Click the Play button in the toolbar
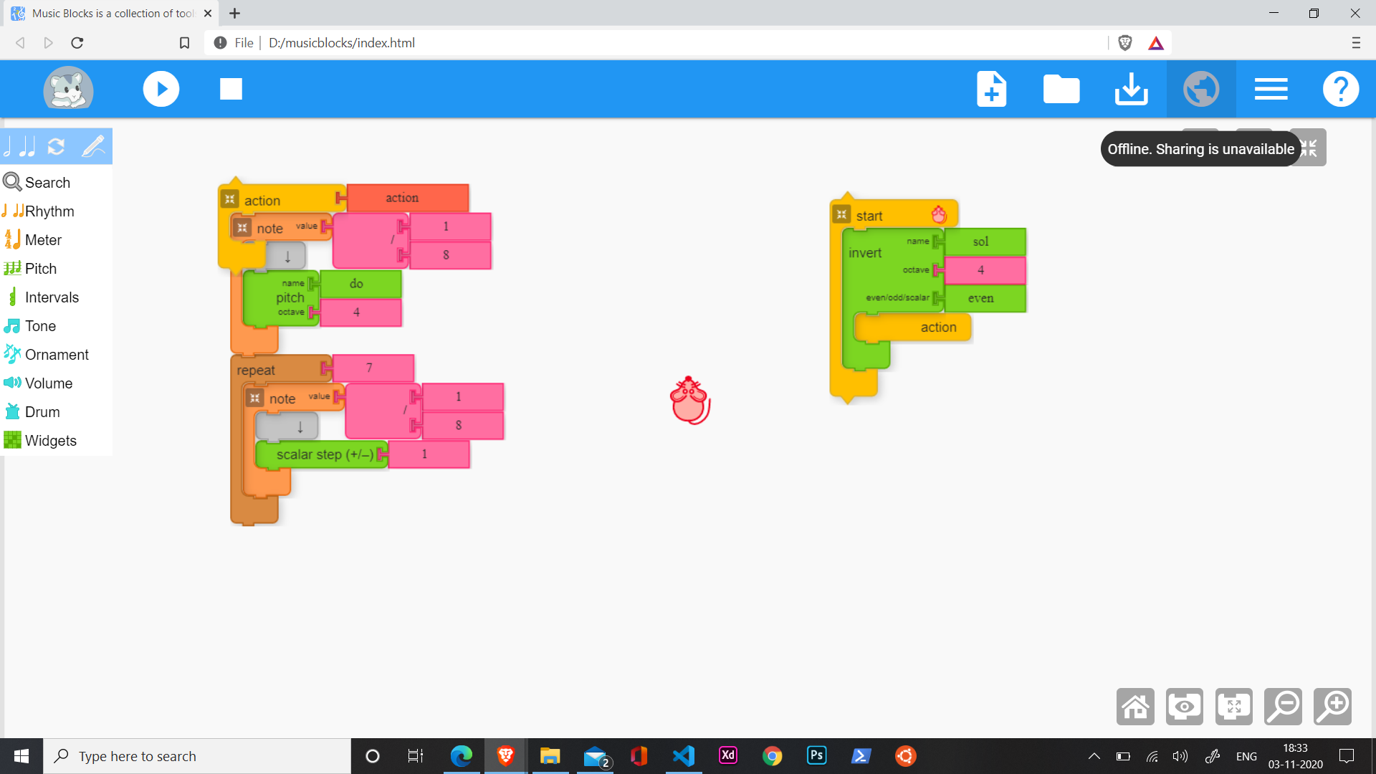 (x=161, y=89)
